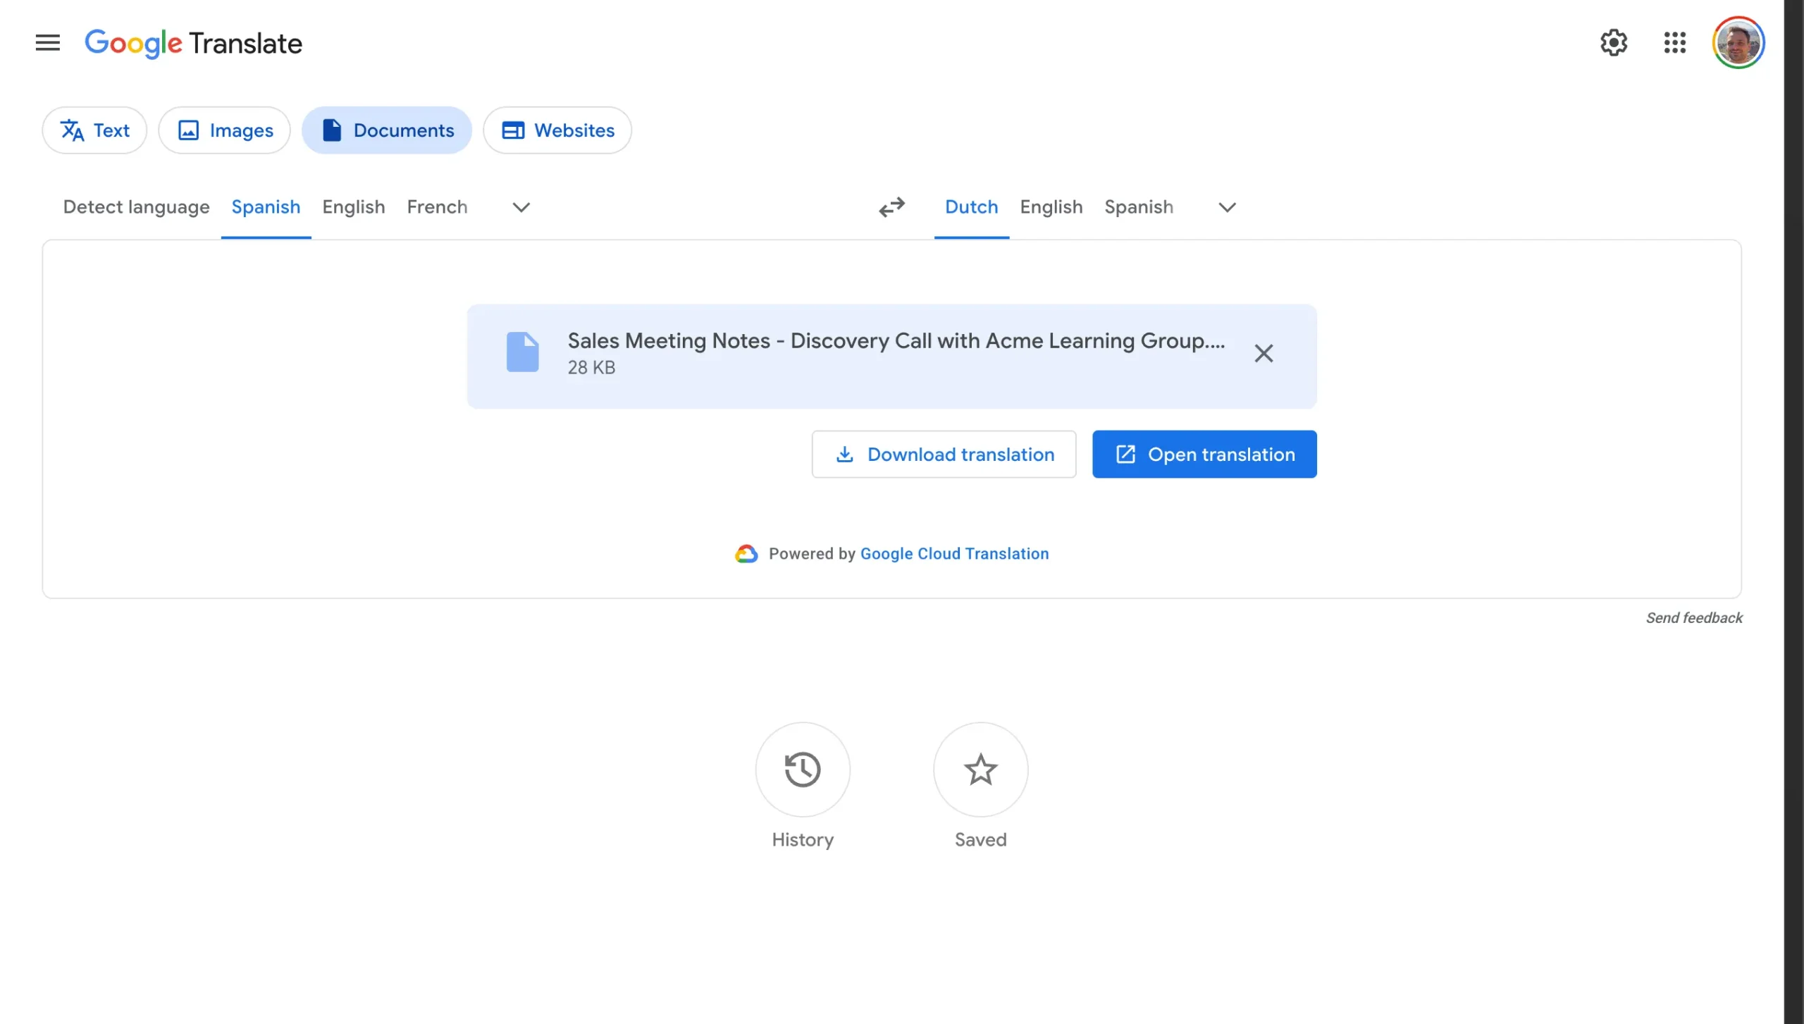Open the Settings gear

tap(1613, 43)
